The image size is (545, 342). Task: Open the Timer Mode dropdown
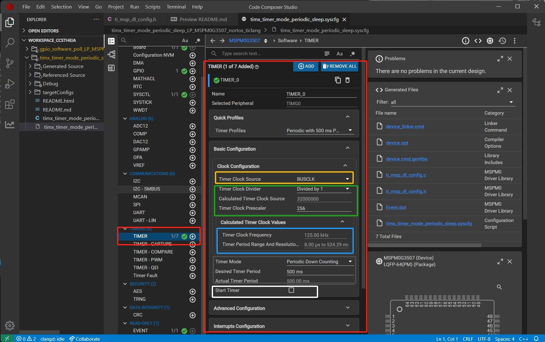pos(320,262)
